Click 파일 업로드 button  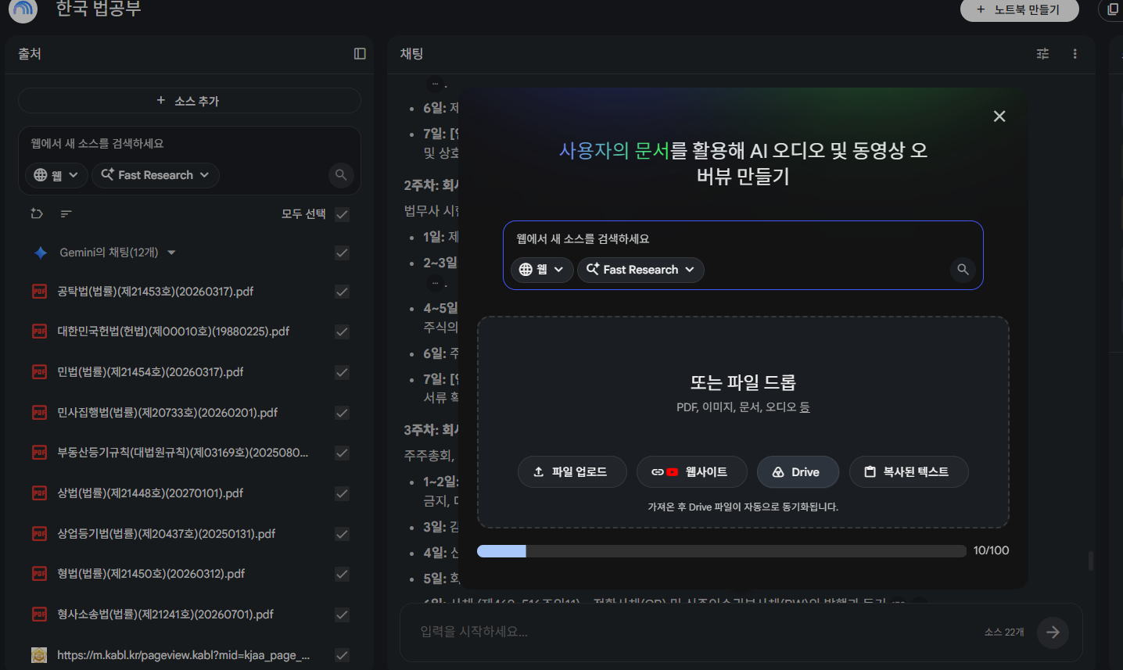pyautogui.click(x=572, y=472)
